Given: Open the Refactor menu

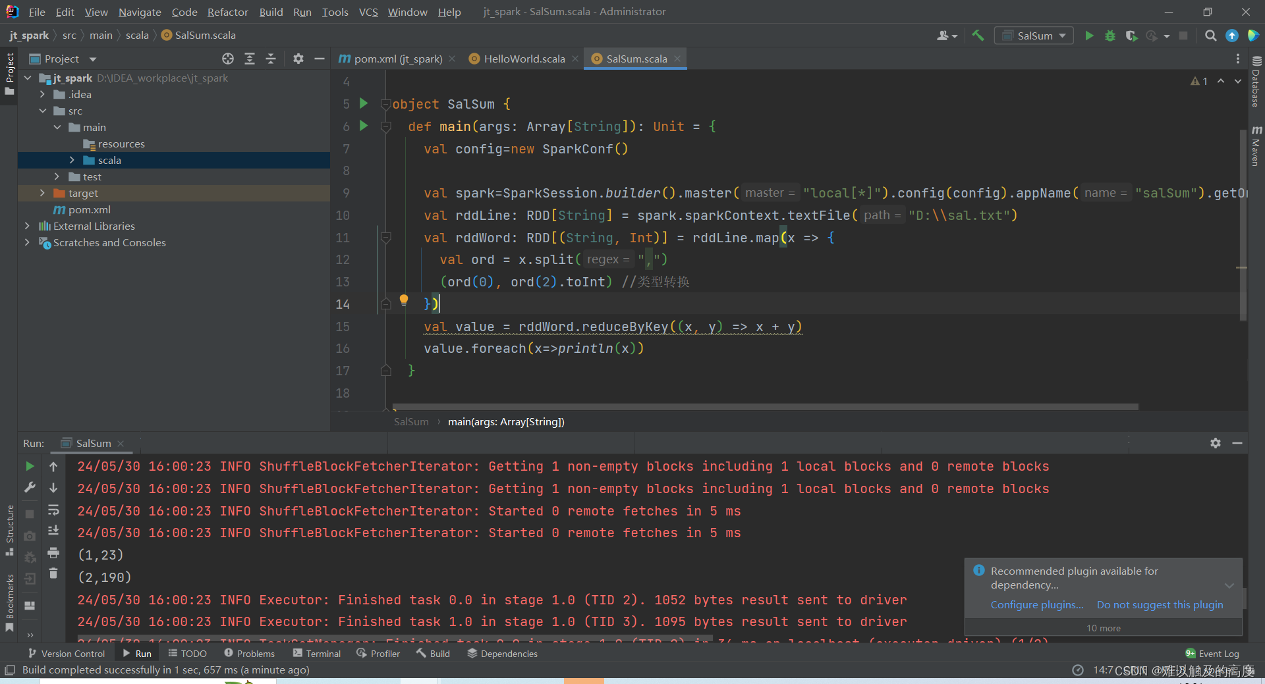Looking at the screenshot, I should 227,12.
